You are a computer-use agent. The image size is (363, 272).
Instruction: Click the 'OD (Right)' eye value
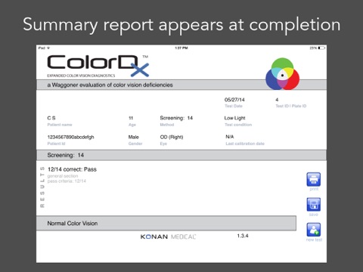tap(172, 137)
